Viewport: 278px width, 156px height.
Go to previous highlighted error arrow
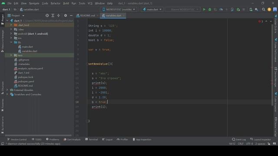click(x=266, y=21)
